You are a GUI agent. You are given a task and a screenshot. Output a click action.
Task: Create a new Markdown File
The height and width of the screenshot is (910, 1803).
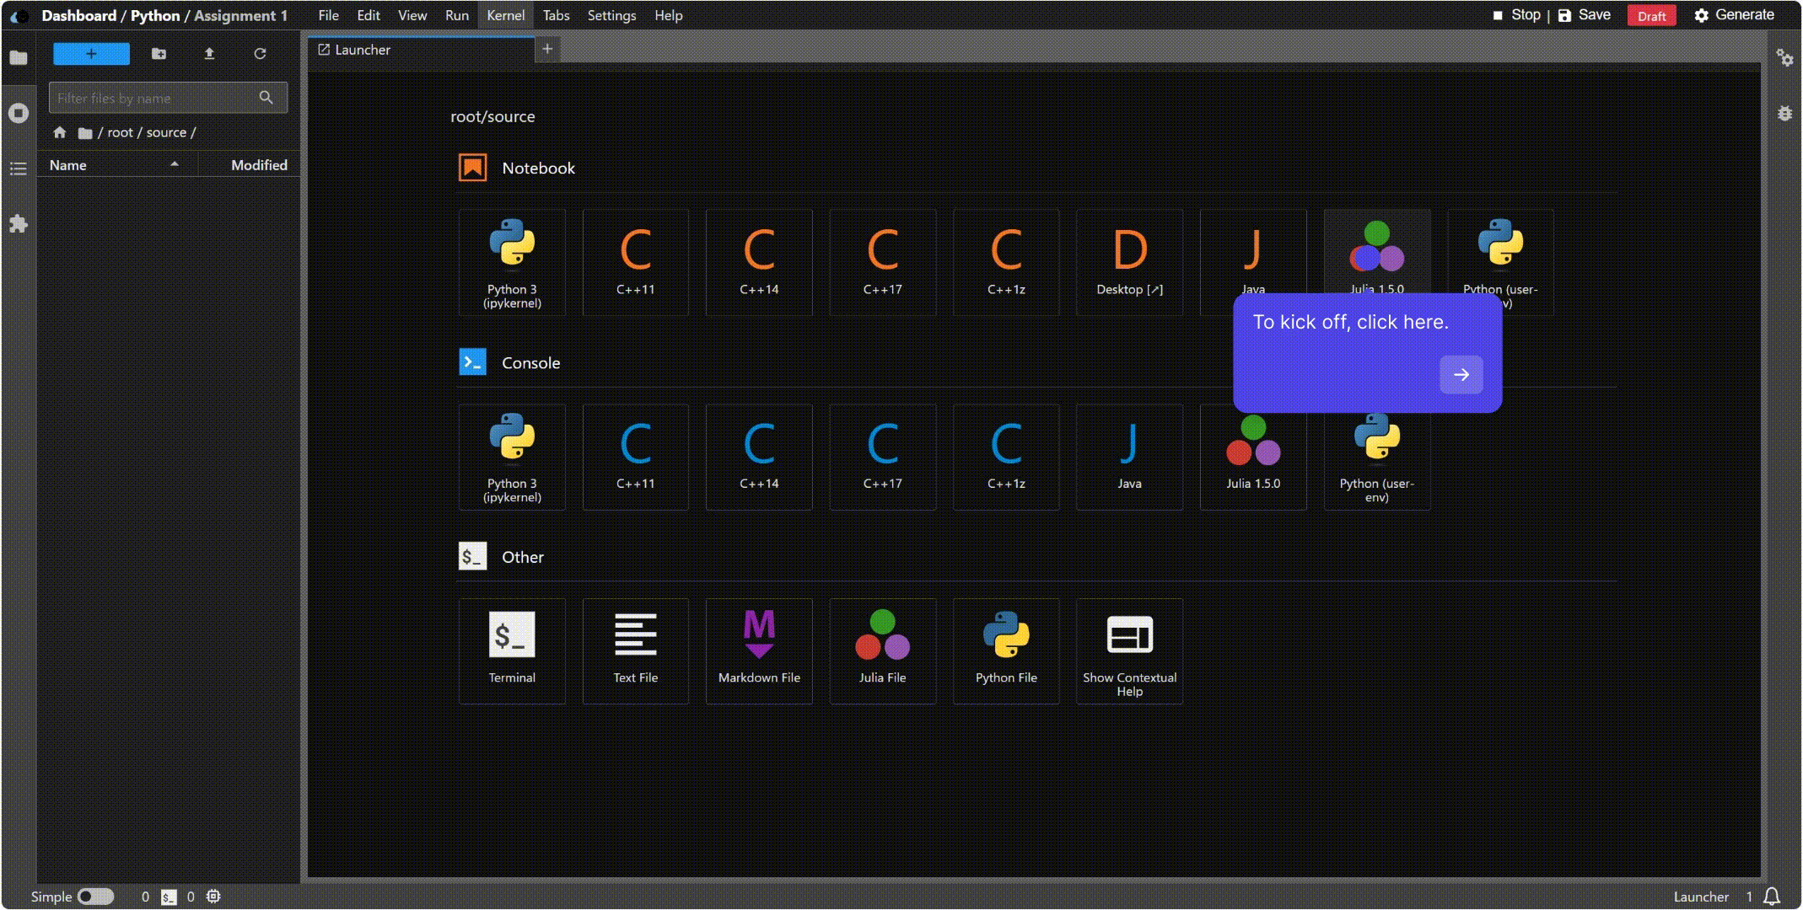pyautogui.click(x=759, y=651)
